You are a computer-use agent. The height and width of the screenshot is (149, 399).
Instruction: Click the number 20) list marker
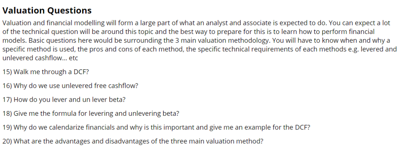click(x=7, y=141)
